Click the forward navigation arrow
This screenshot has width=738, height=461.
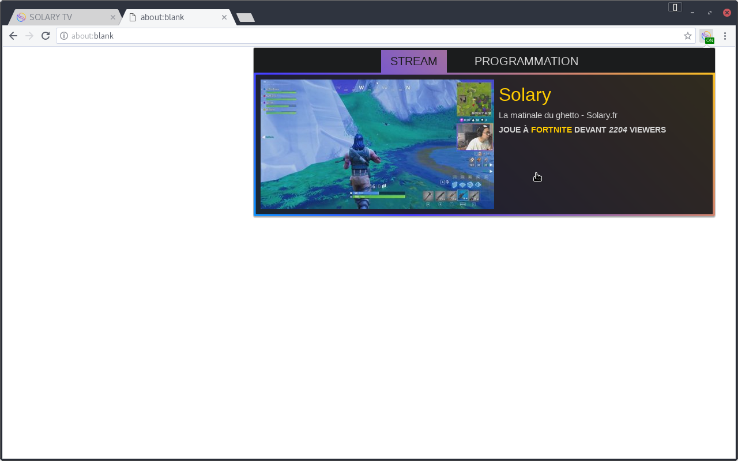pyautogui.click(x=29, y=36)
